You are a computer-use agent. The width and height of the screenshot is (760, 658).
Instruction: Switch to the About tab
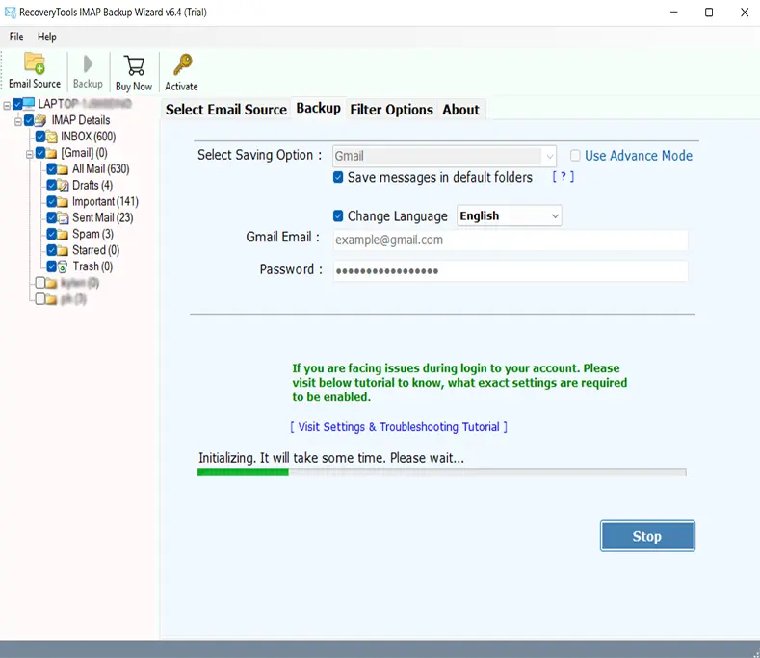coord(461,110)
